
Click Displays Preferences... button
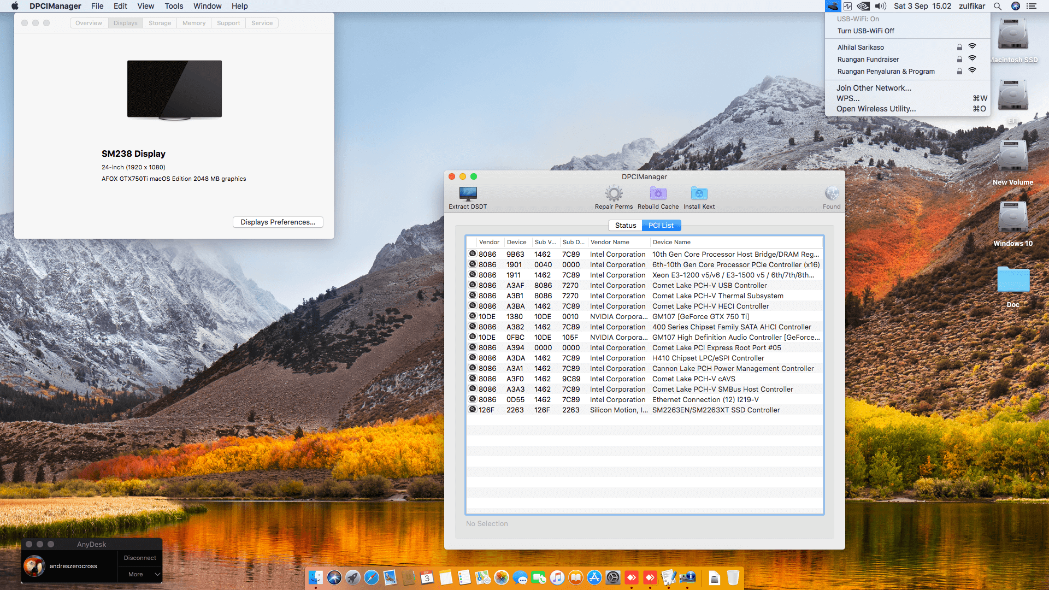tap(278, 222)
